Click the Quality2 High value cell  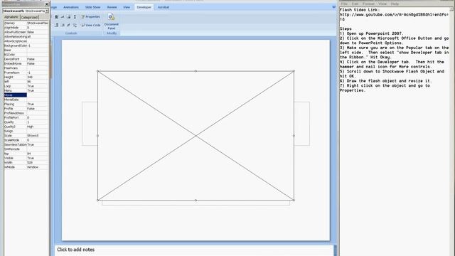click(x=38, y=127)
